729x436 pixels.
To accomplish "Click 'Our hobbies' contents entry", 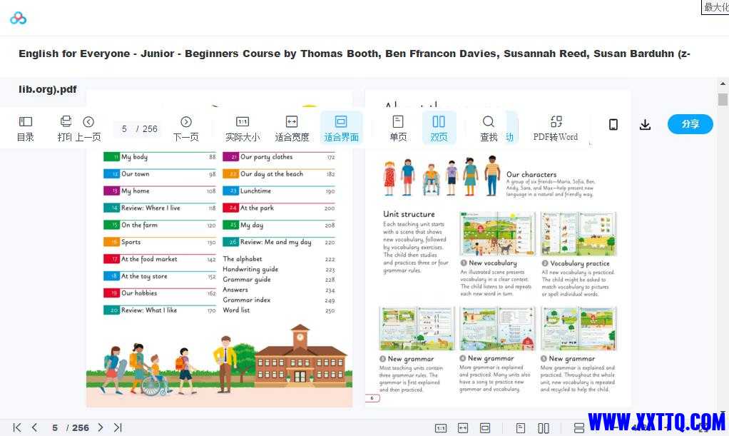I will [160, 293].
